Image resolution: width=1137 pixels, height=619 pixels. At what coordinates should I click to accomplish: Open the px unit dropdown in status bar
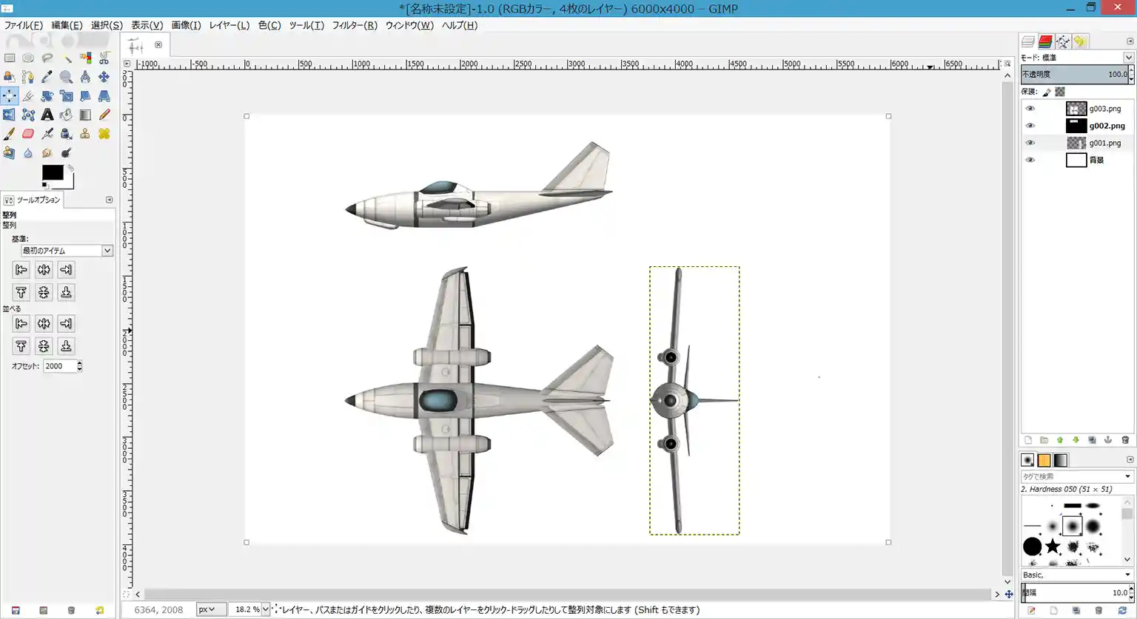(x=211, y=609)
